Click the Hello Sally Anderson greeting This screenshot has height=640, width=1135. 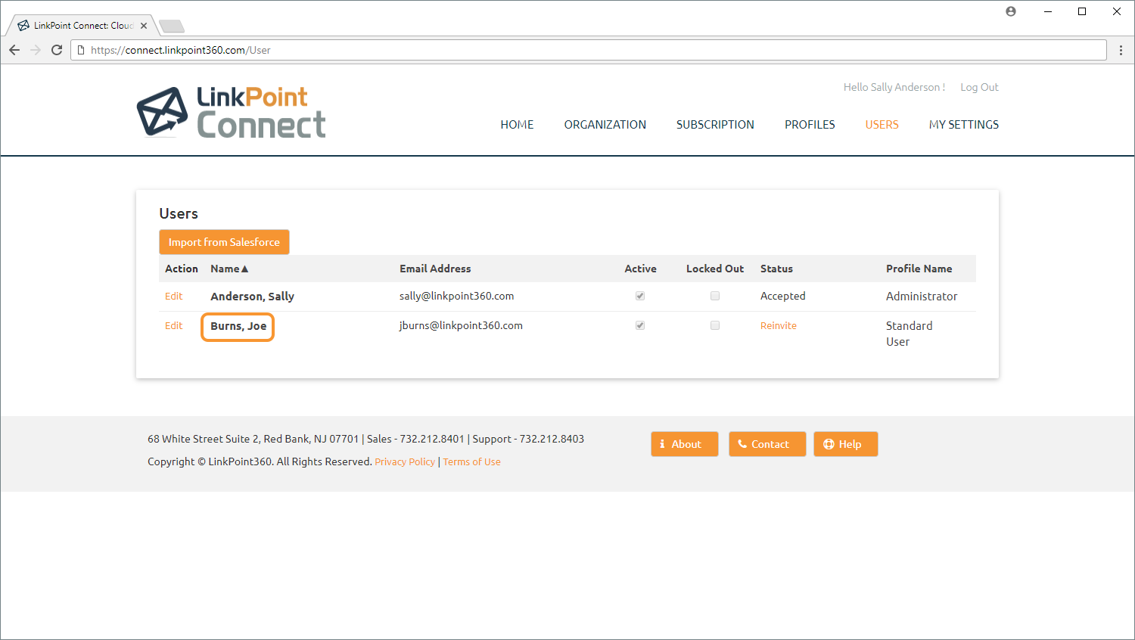(x=894, y=87)
